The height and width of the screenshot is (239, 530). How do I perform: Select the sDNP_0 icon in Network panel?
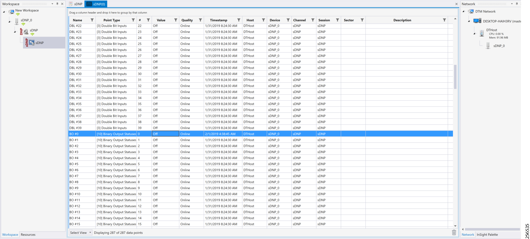[488, 46]
